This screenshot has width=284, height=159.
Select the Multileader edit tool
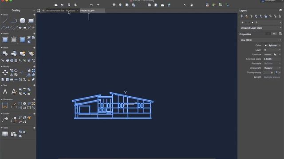pos(14,120)
